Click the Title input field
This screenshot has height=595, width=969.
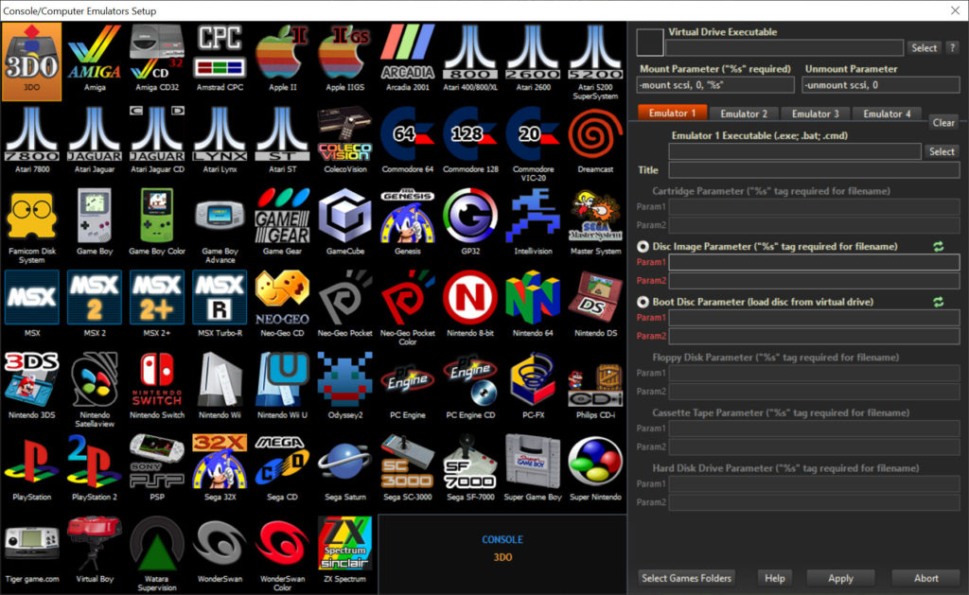click(814, 170)
